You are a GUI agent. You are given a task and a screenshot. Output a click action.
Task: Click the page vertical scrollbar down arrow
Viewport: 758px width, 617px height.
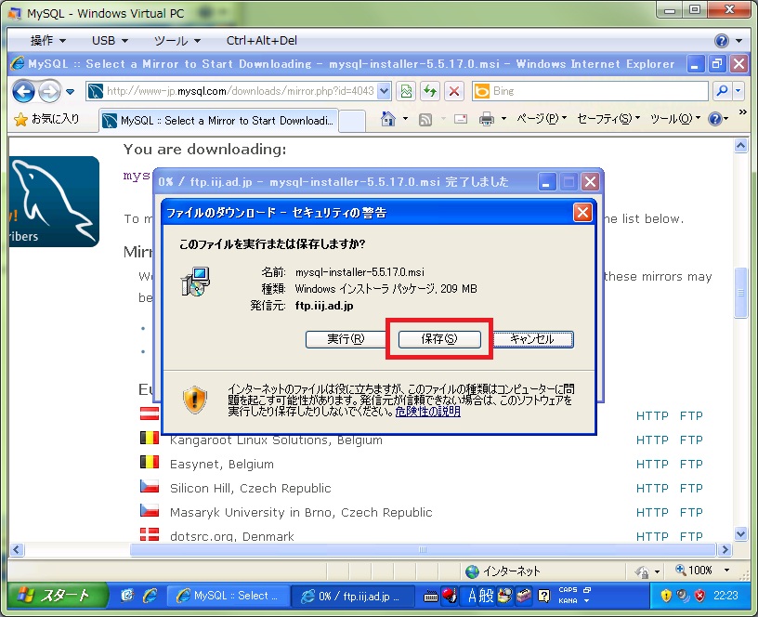tap(740, 533)
